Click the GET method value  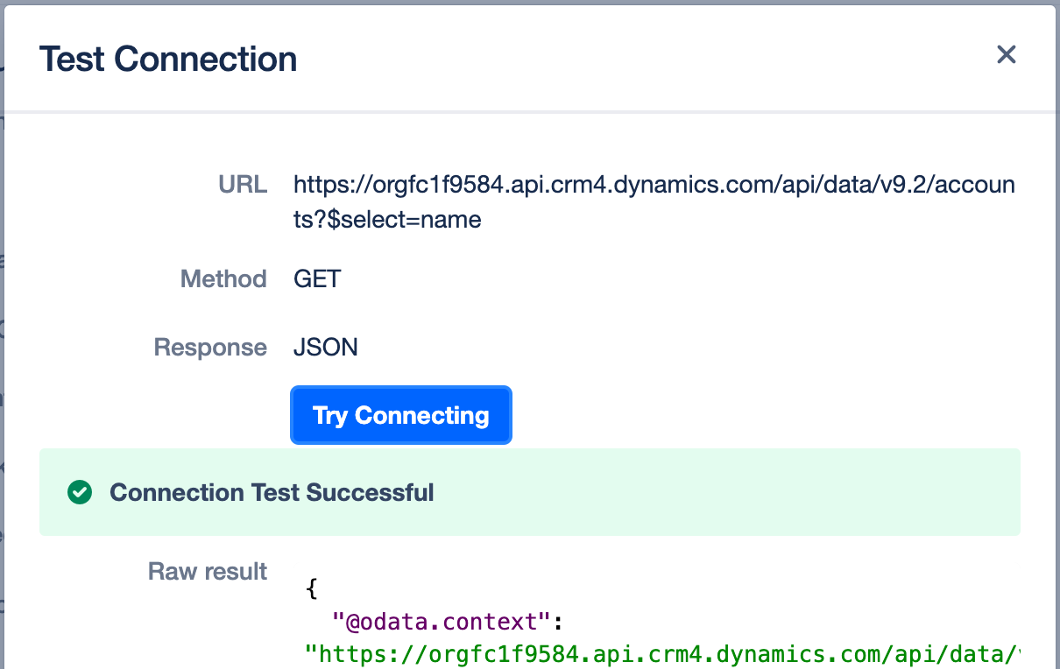317,279
